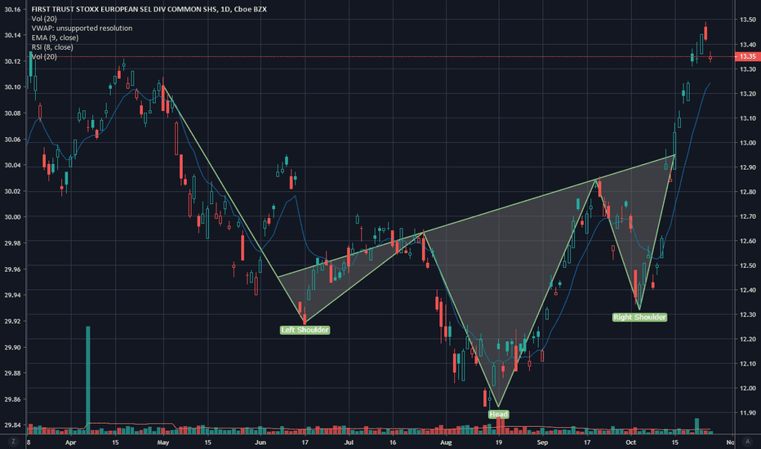Click the 19 date label under Head

(x=498, y=442)
